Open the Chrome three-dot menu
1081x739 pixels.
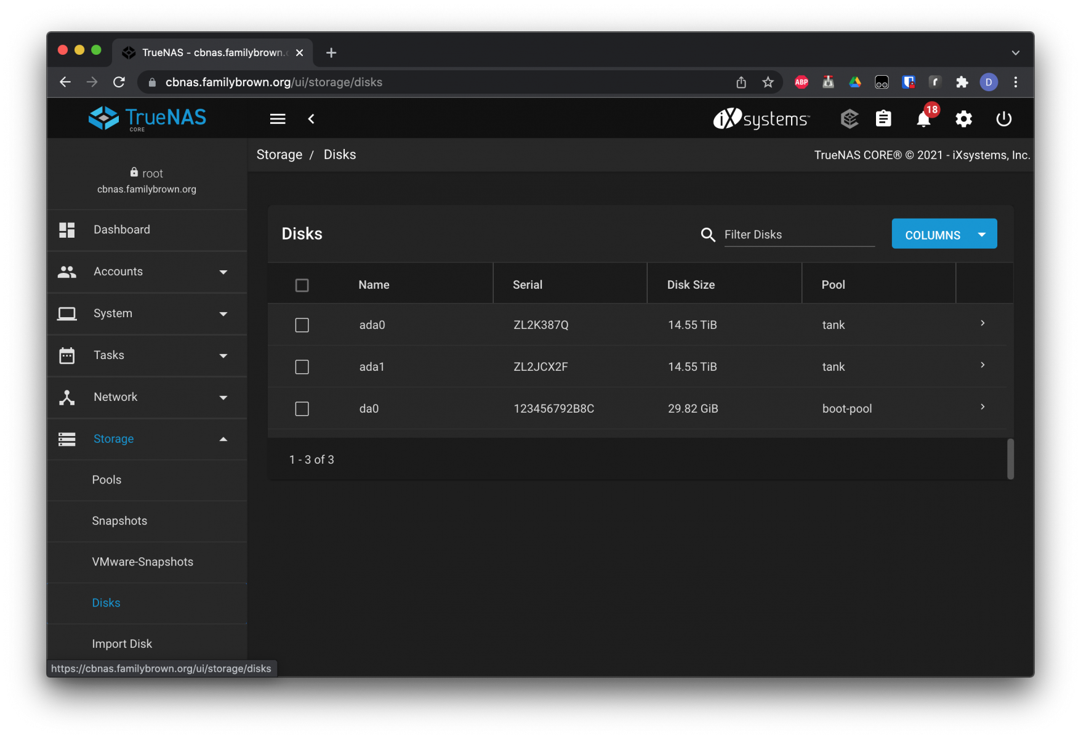1016,82
